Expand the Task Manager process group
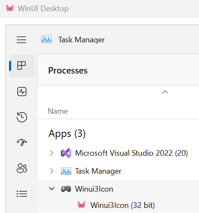The height and width of the screenshot is (213, 199). click(x=52, y=171)
